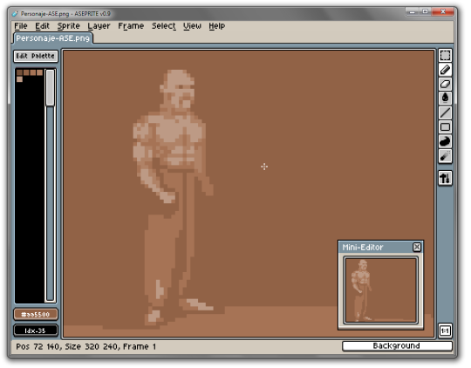Open the Sprite menu
Image resolution: width=471 pixels, height=368 pixels.
click(69, 26)
